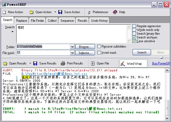
Task: Open Preferences via the checkmark icon
Action: click(89, 12)
